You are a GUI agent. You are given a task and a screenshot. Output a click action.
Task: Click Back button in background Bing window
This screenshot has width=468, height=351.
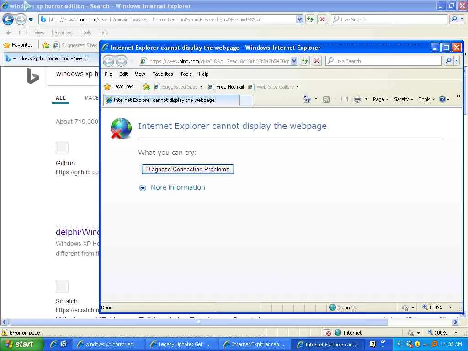tap(8, 19)
